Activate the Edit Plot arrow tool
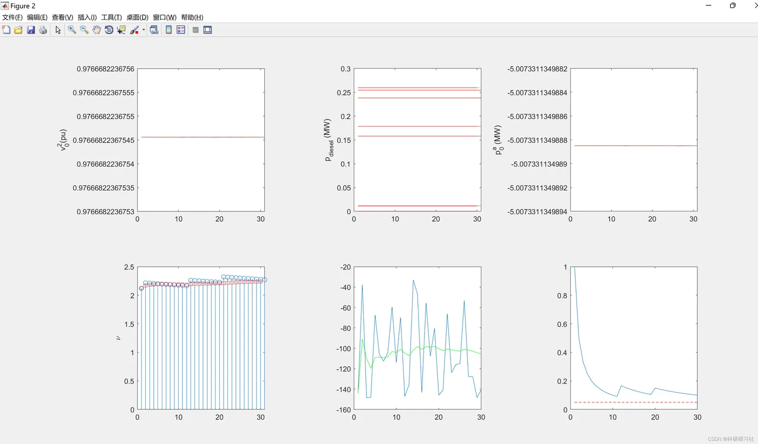This screenshot has width=758, height=444. (x=58, y=30)
